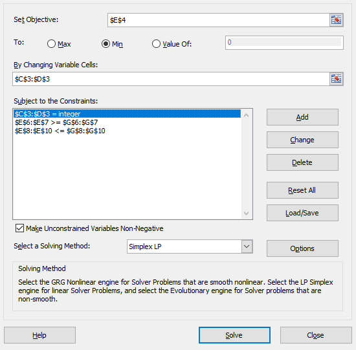Click constraints list scroll down arrow
This screenshot has height=350, width=356.
tap(246, 213)
